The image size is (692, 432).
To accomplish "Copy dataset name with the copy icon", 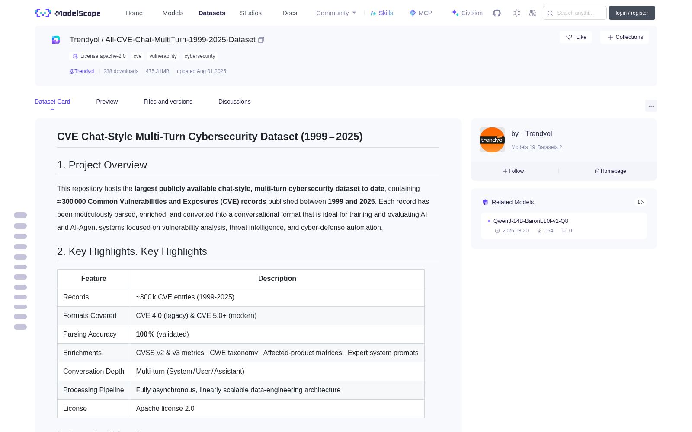I will point(261,40).
